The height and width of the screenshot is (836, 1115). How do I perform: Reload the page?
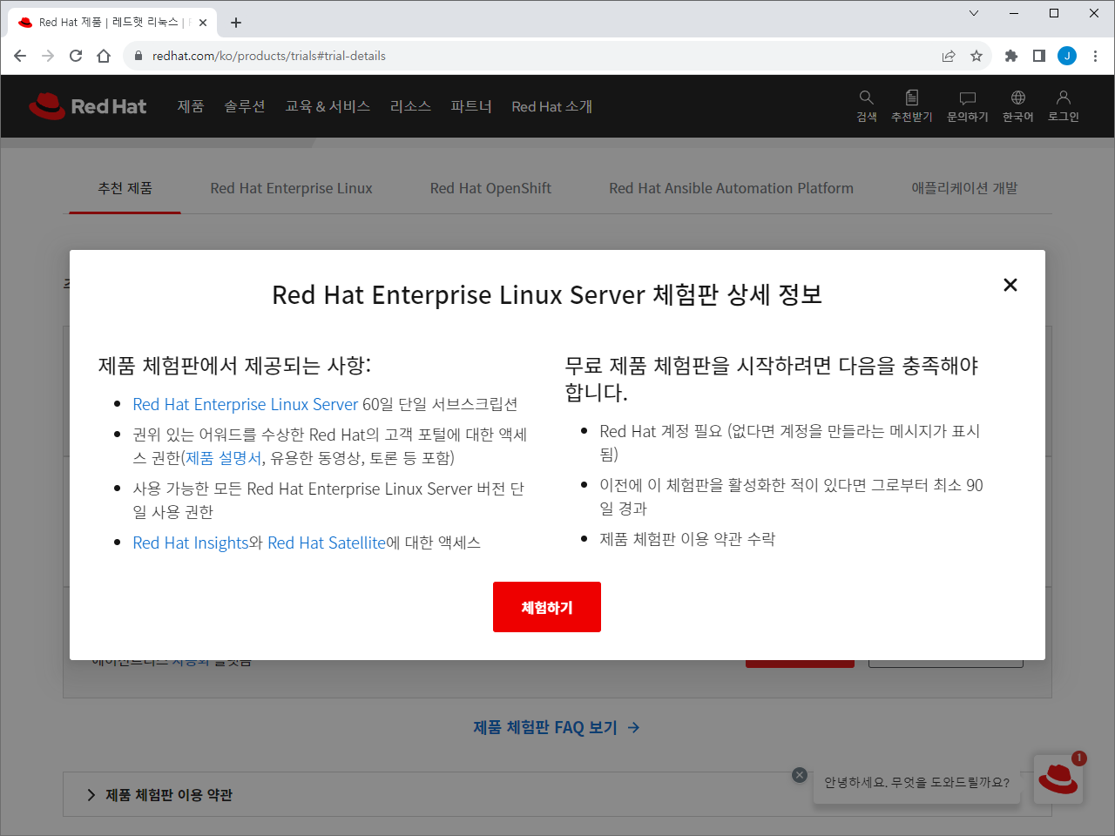point(76,56)
